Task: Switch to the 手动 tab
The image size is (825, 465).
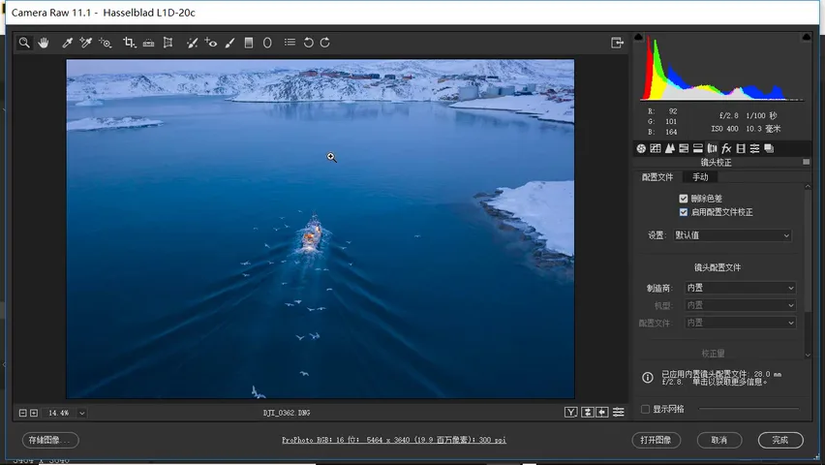Action: click(700, 177)
